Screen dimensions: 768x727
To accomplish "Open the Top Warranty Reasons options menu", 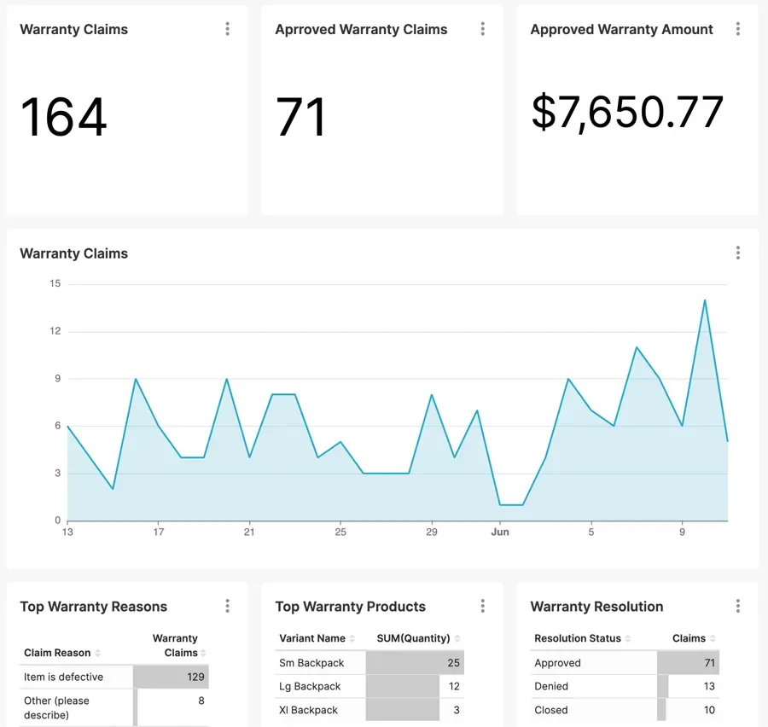I will click(228, 606).
